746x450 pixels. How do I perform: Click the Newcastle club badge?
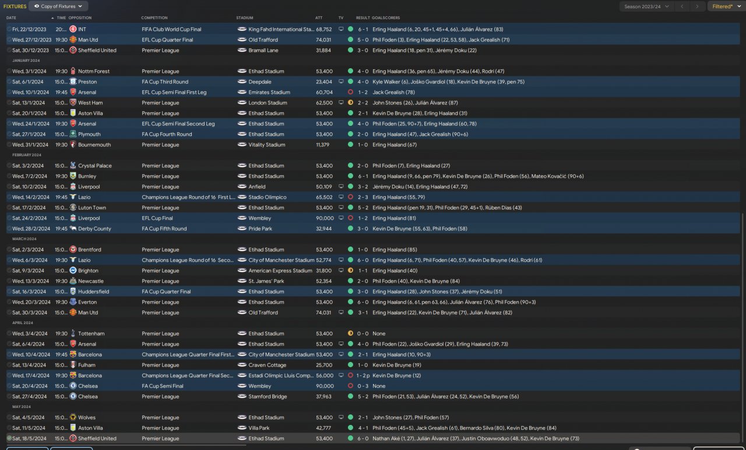(73, 281)
